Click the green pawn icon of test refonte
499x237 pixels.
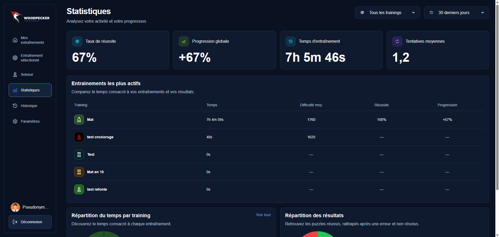point(79,189)
